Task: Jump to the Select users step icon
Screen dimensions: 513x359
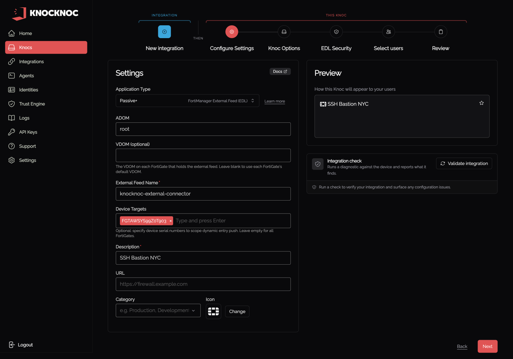Action: [388, 32]
